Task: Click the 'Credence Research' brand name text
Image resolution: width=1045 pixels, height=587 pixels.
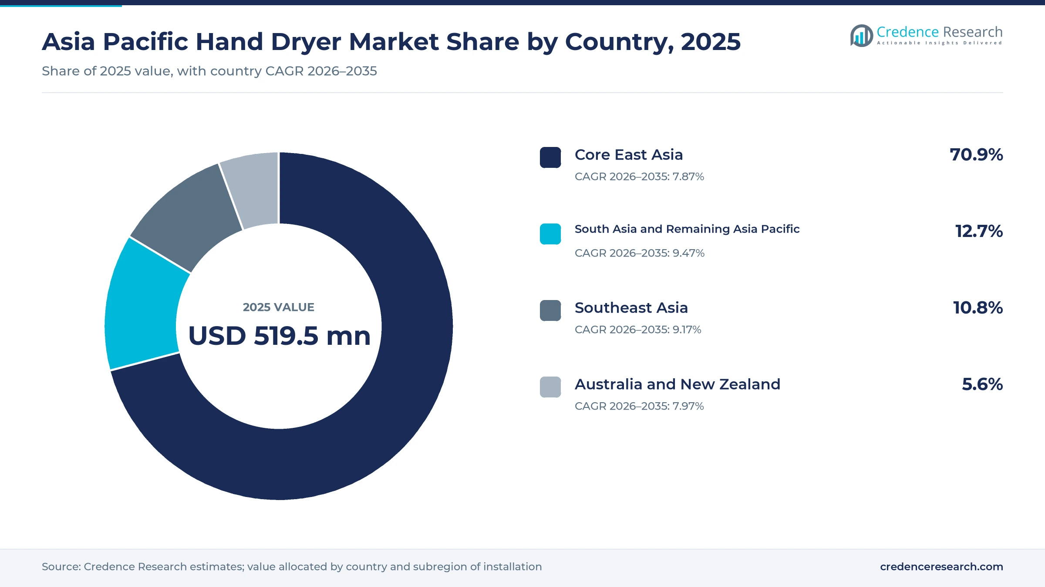Action: (940, 32)
